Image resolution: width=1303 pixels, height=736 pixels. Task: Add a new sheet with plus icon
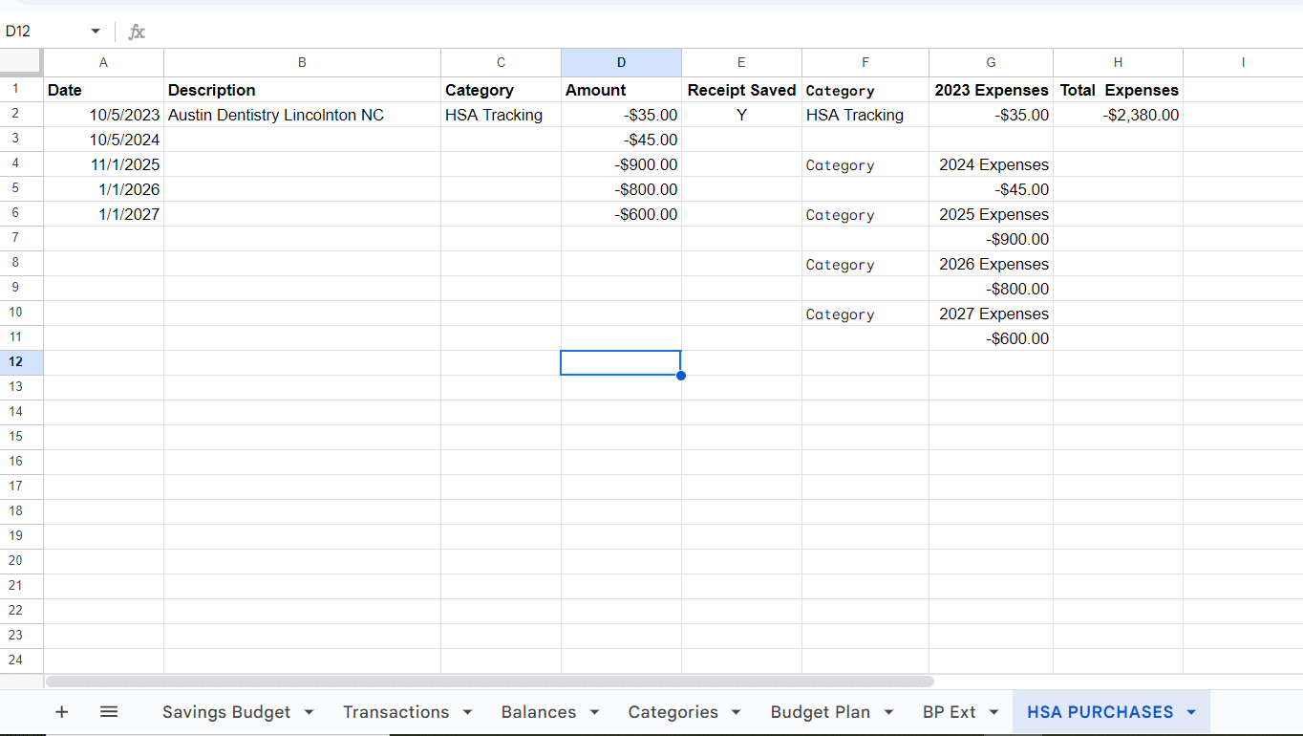click(62, 712)
